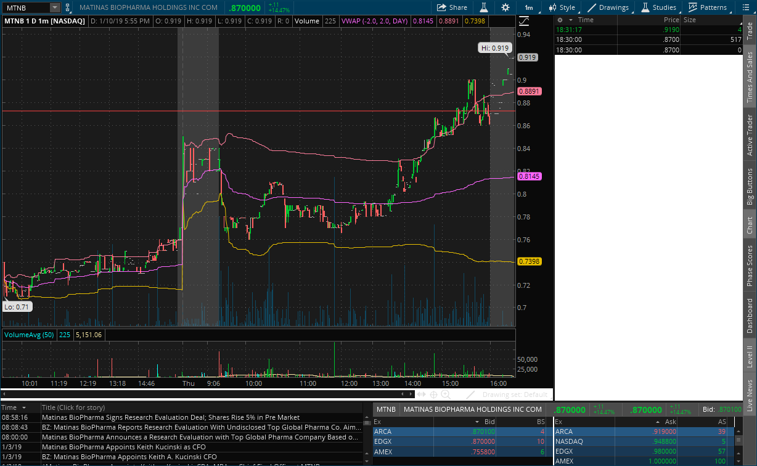
Task: Switch to the Level II side tab
Action: coord(750,356)
